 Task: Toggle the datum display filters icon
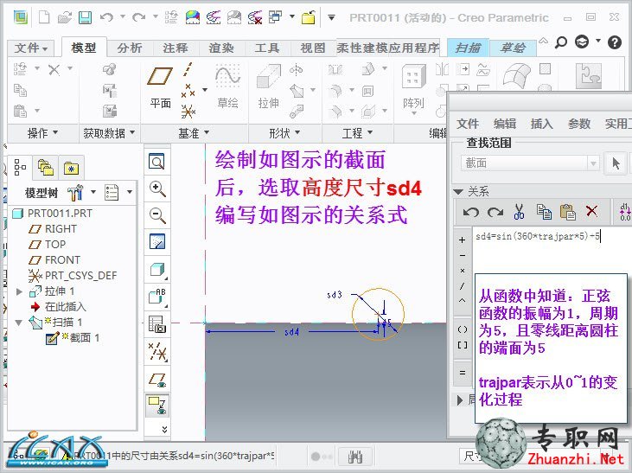click(157, 351)
